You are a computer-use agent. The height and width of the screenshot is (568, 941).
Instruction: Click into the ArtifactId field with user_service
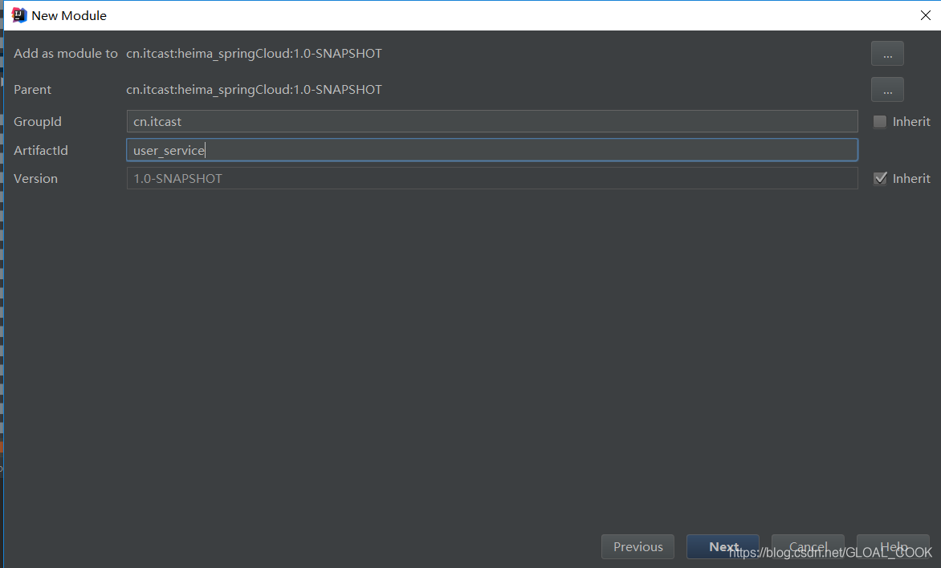point(492,150)
